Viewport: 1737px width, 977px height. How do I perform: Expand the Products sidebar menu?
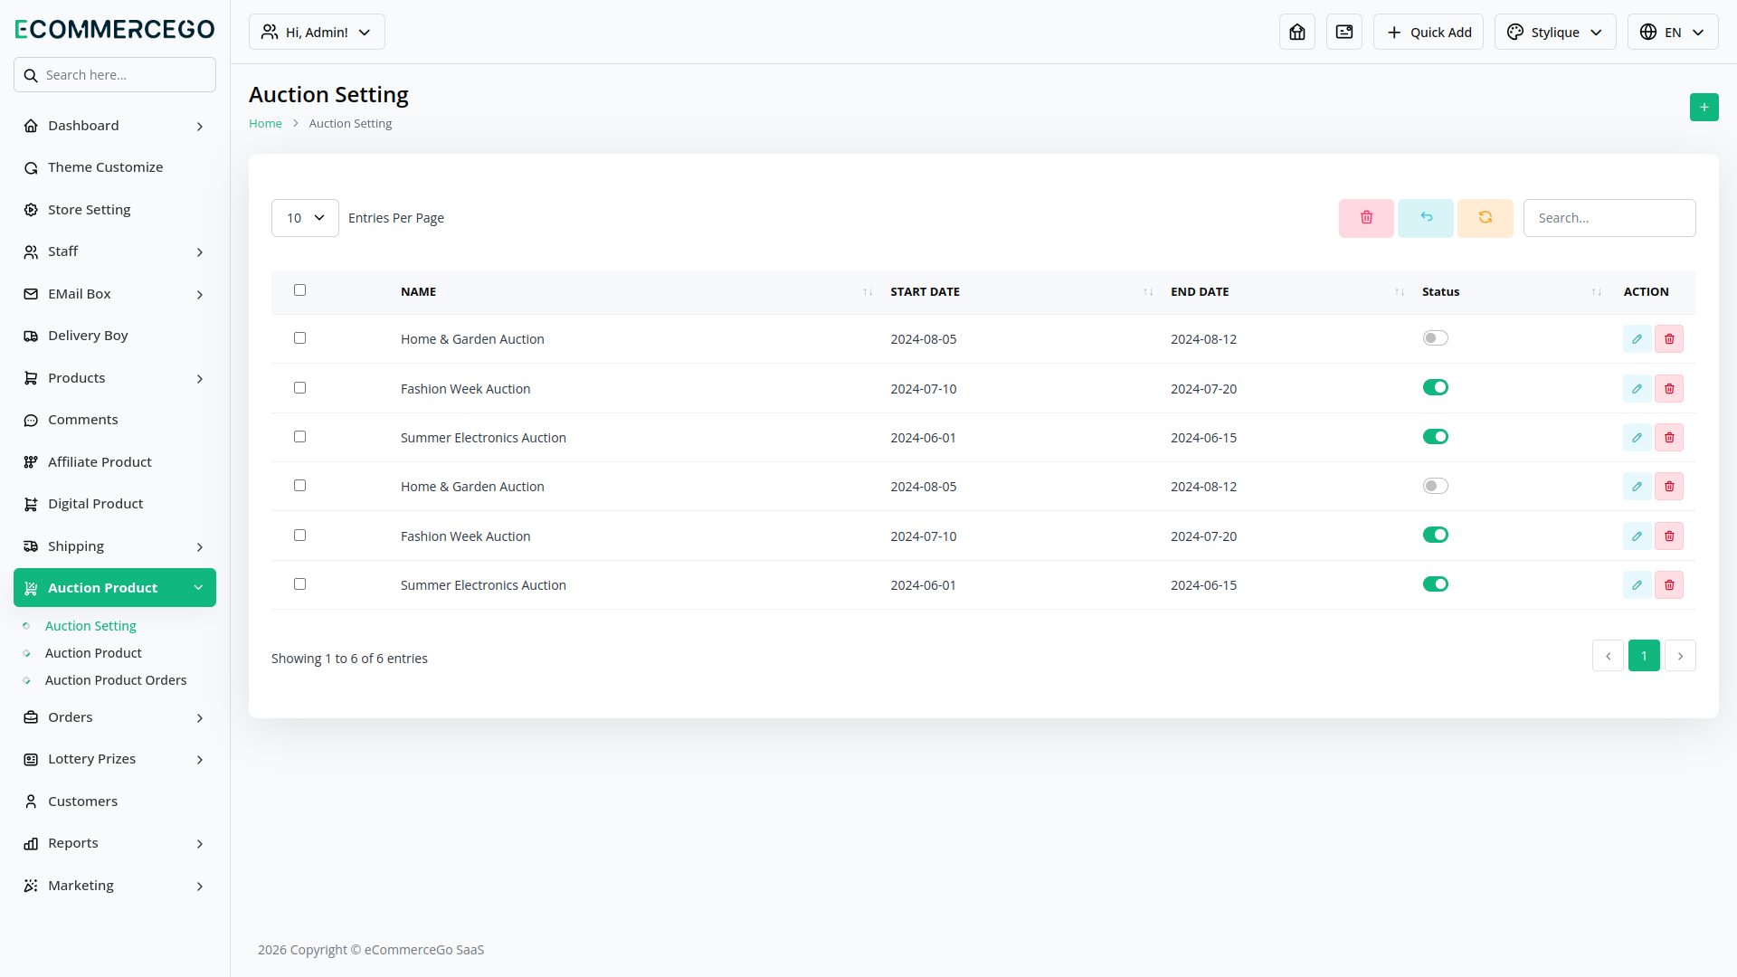pos(115,378)
